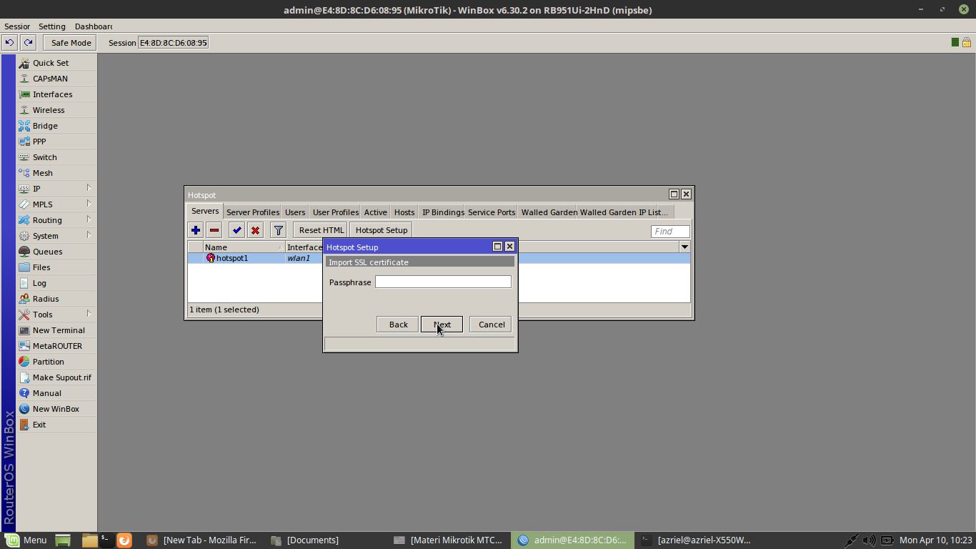Click the undo arrow in WinBox toolbar
Screen dimensions: 976x549
pyautogui.click(x=10, y=43)
